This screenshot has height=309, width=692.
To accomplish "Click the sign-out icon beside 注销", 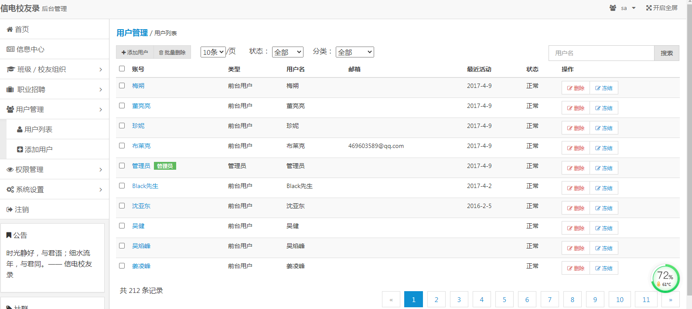I will coord(10,210).
